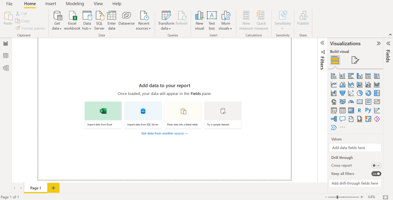
Task: Select the Card 123 visual
Action: [x=360, y=102]
